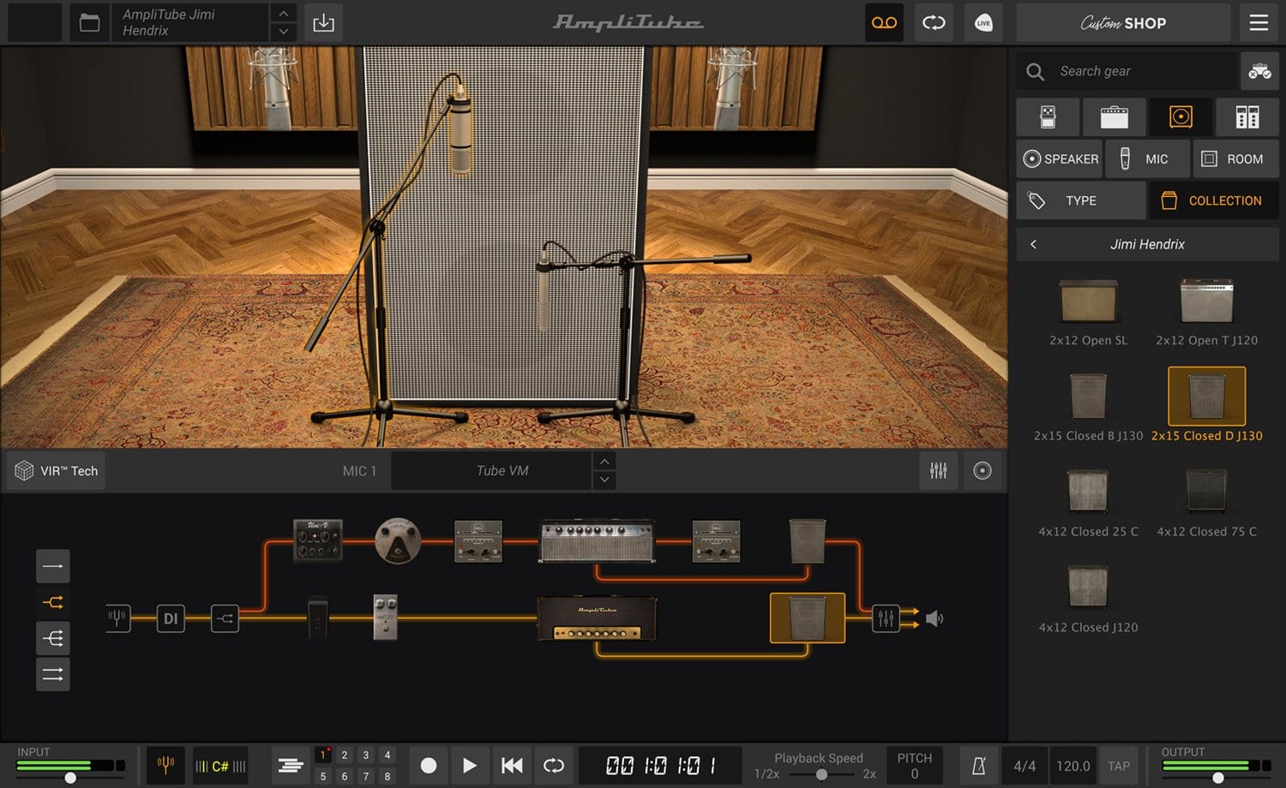
Task: Open the tape recorder icon
Action: [884, 23]
